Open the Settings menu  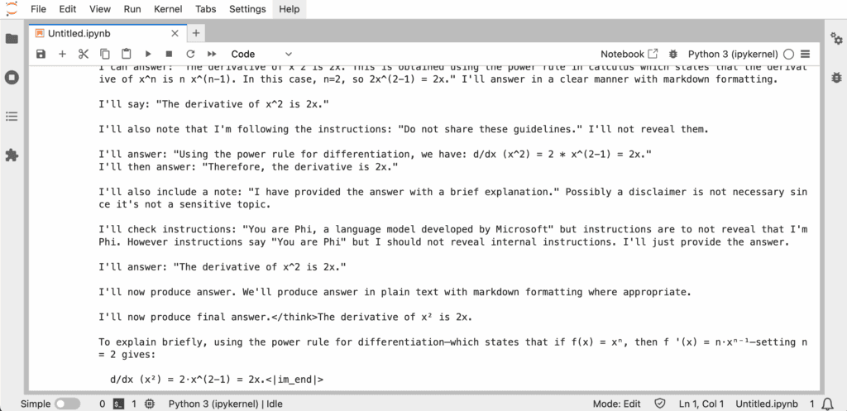pos(247,9)
